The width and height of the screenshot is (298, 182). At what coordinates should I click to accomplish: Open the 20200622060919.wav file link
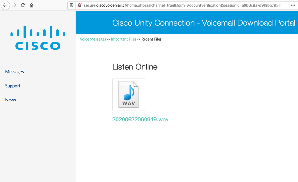point(140,120)
